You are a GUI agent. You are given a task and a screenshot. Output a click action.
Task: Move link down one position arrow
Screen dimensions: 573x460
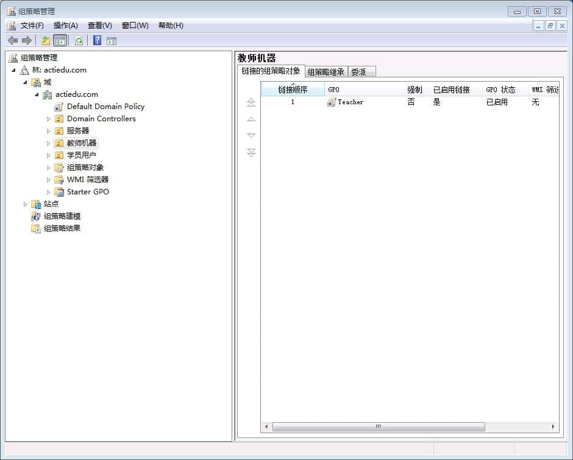[251, 135]
